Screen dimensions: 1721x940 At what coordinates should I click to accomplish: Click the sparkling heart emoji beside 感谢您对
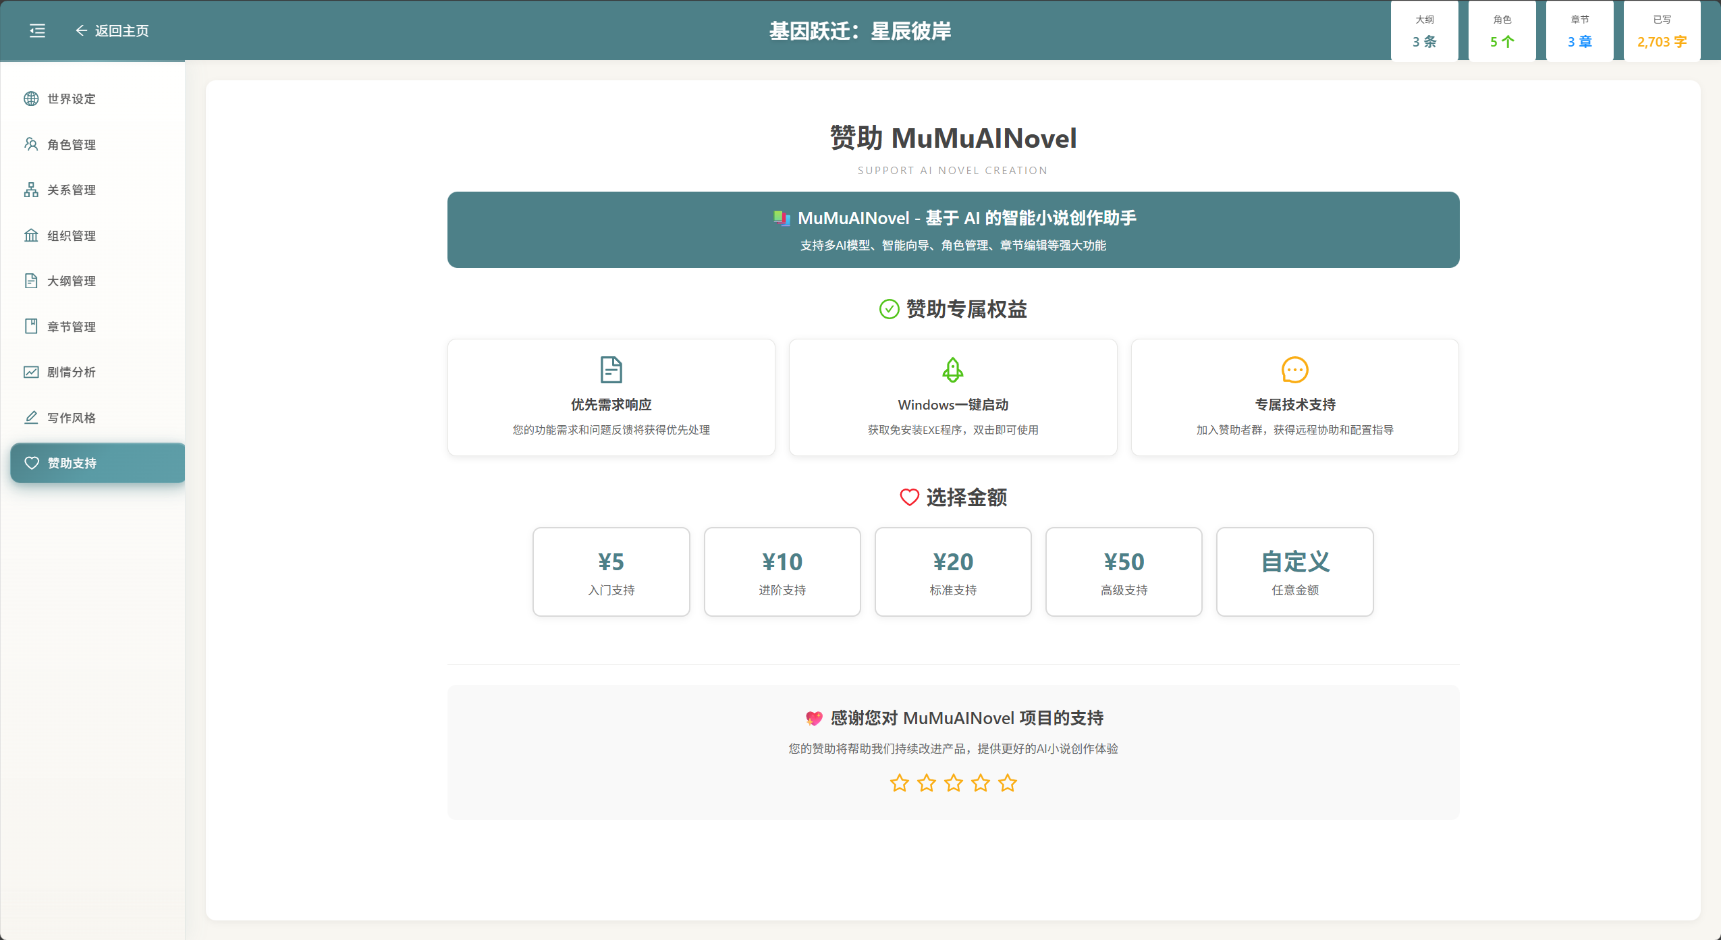[815, 718]
